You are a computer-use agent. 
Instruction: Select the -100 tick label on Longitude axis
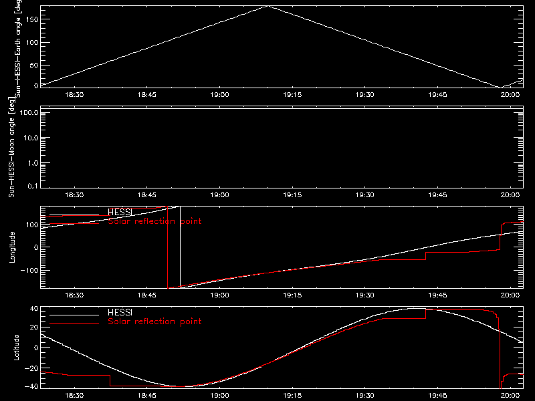(x=29, y=270)
